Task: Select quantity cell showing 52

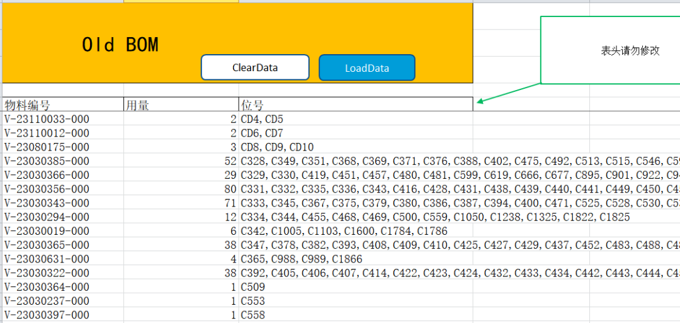Action: tap(181, 161)
